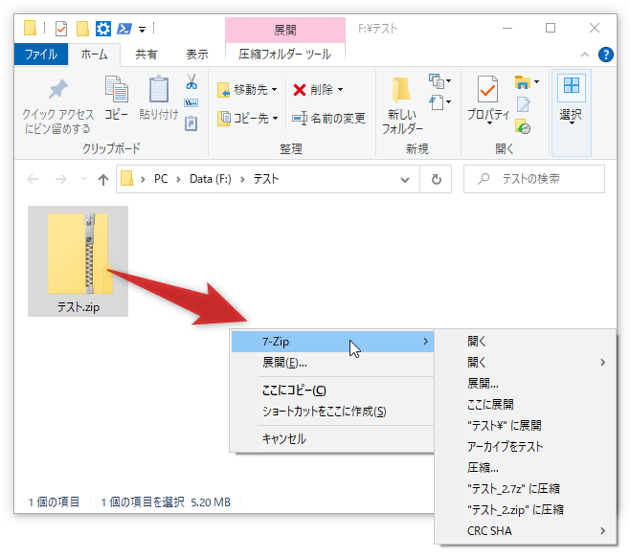This screenshot has height=557, width=630.
Task: Click the Refresh address bar button
Action: (436, 179)
